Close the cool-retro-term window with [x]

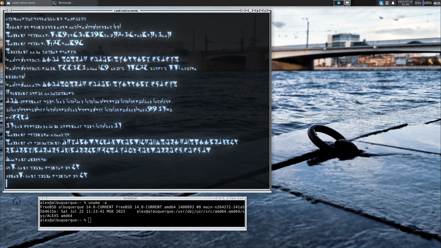tap(265, 10)
